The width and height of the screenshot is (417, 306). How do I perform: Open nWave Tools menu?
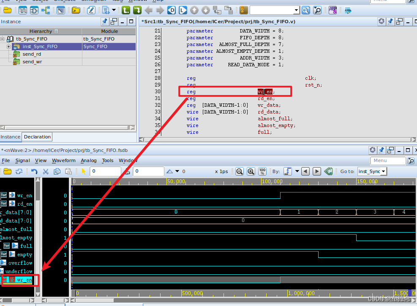pos(107,160)
